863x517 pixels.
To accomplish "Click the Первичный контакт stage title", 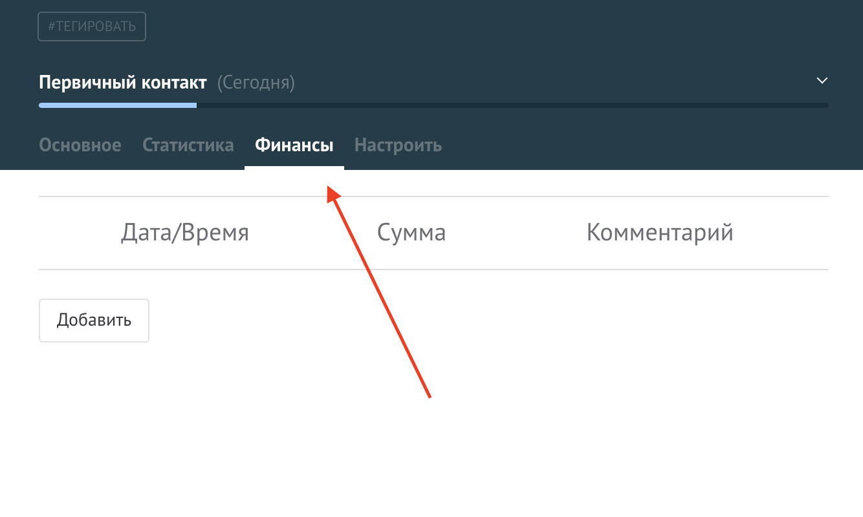I will (122, 82).
